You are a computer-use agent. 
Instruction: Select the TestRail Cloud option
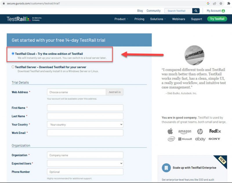coord(13,53)
